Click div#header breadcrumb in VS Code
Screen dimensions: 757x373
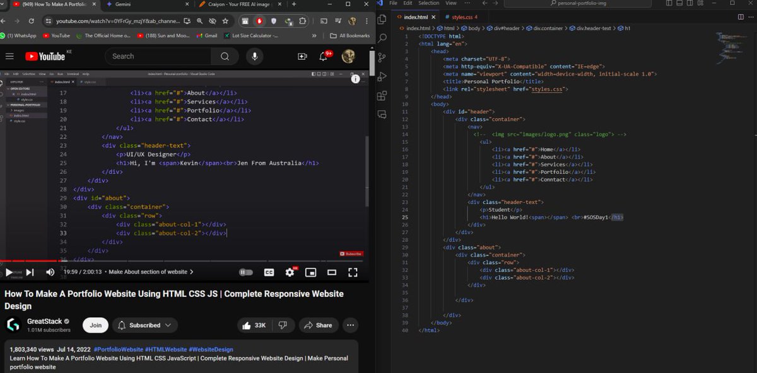tap(505, 28)
